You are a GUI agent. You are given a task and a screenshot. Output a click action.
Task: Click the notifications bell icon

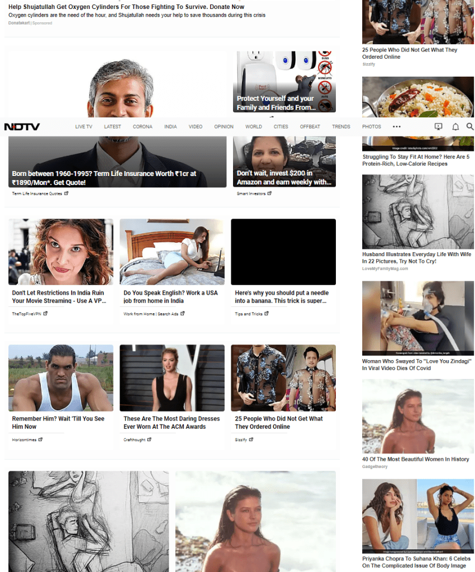(x=455, y=126)
